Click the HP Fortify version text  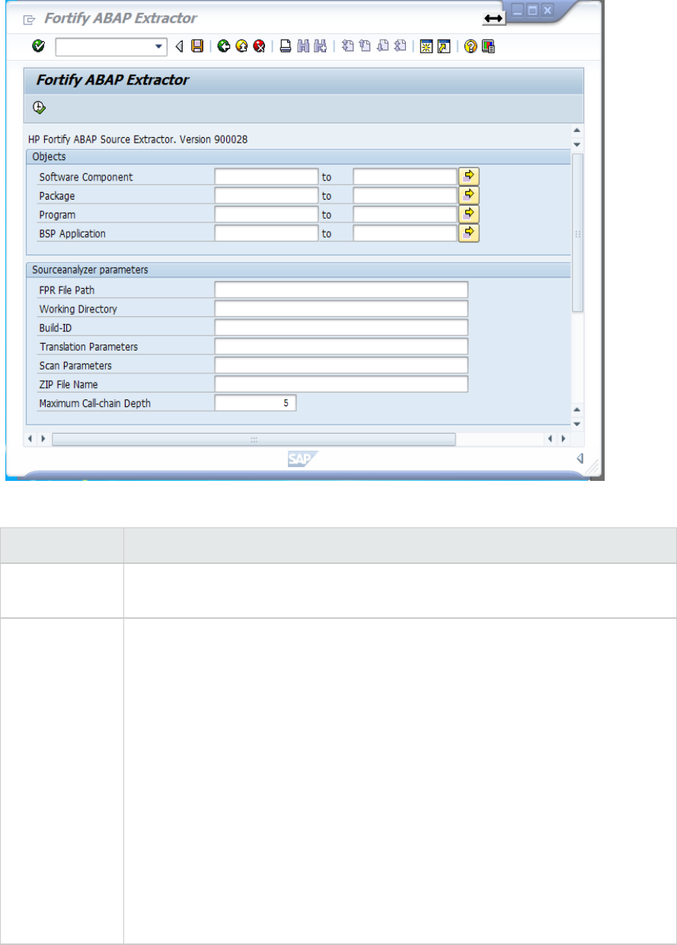[x=139, y=139]
